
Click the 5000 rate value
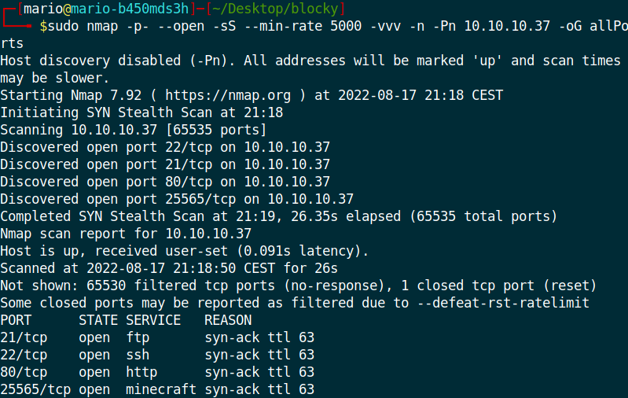click(x=346, y=26)
